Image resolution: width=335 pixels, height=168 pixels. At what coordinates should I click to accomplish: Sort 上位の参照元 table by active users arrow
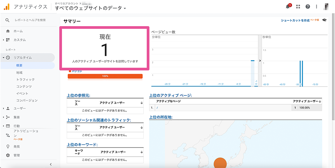[x=141, y=103]
